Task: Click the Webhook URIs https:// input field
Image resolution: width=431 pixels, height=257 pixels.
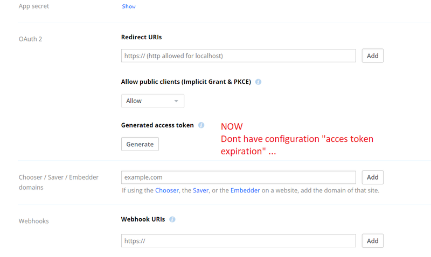Action: (238, 241)
